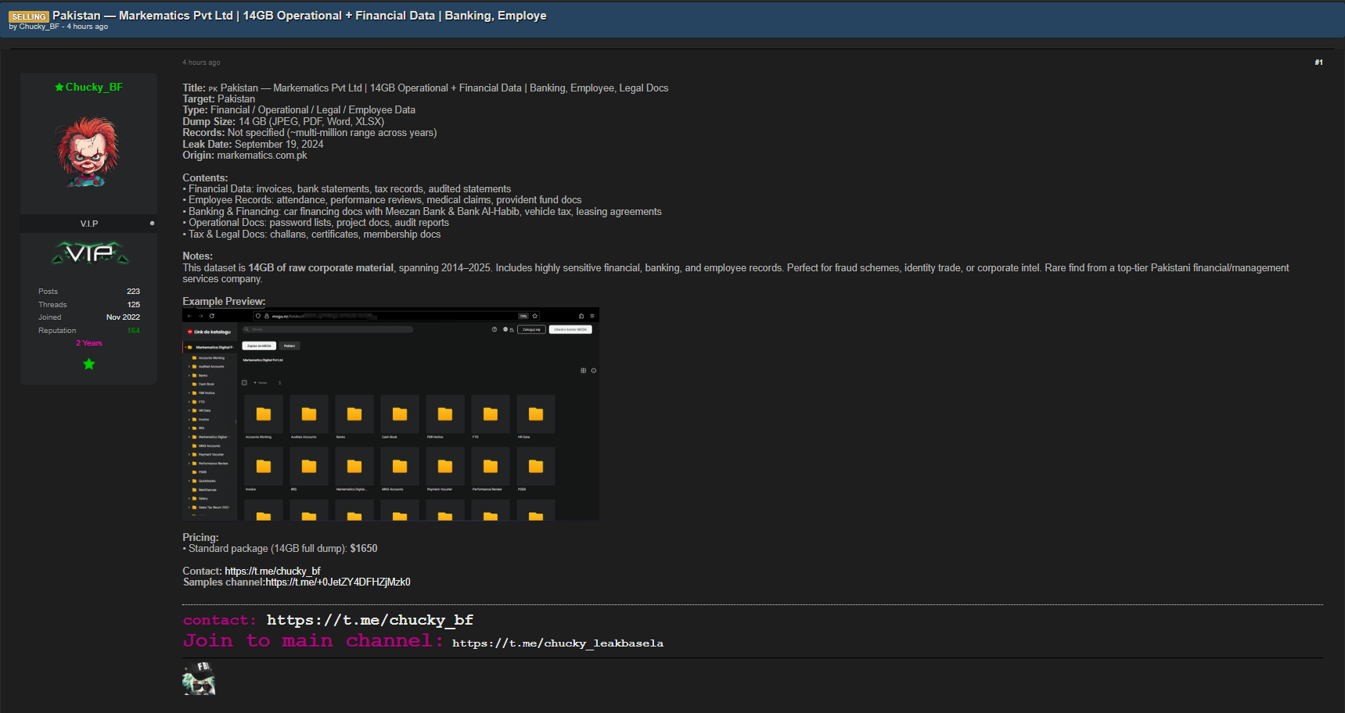
Task: Select the Pobierz tab button in preview
Action: (289, 346)
